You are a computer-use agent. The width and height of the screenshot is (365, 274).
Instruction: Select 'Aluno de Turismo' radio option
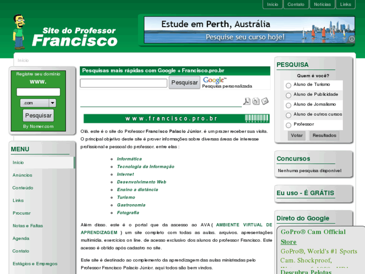tap(288, 85)
